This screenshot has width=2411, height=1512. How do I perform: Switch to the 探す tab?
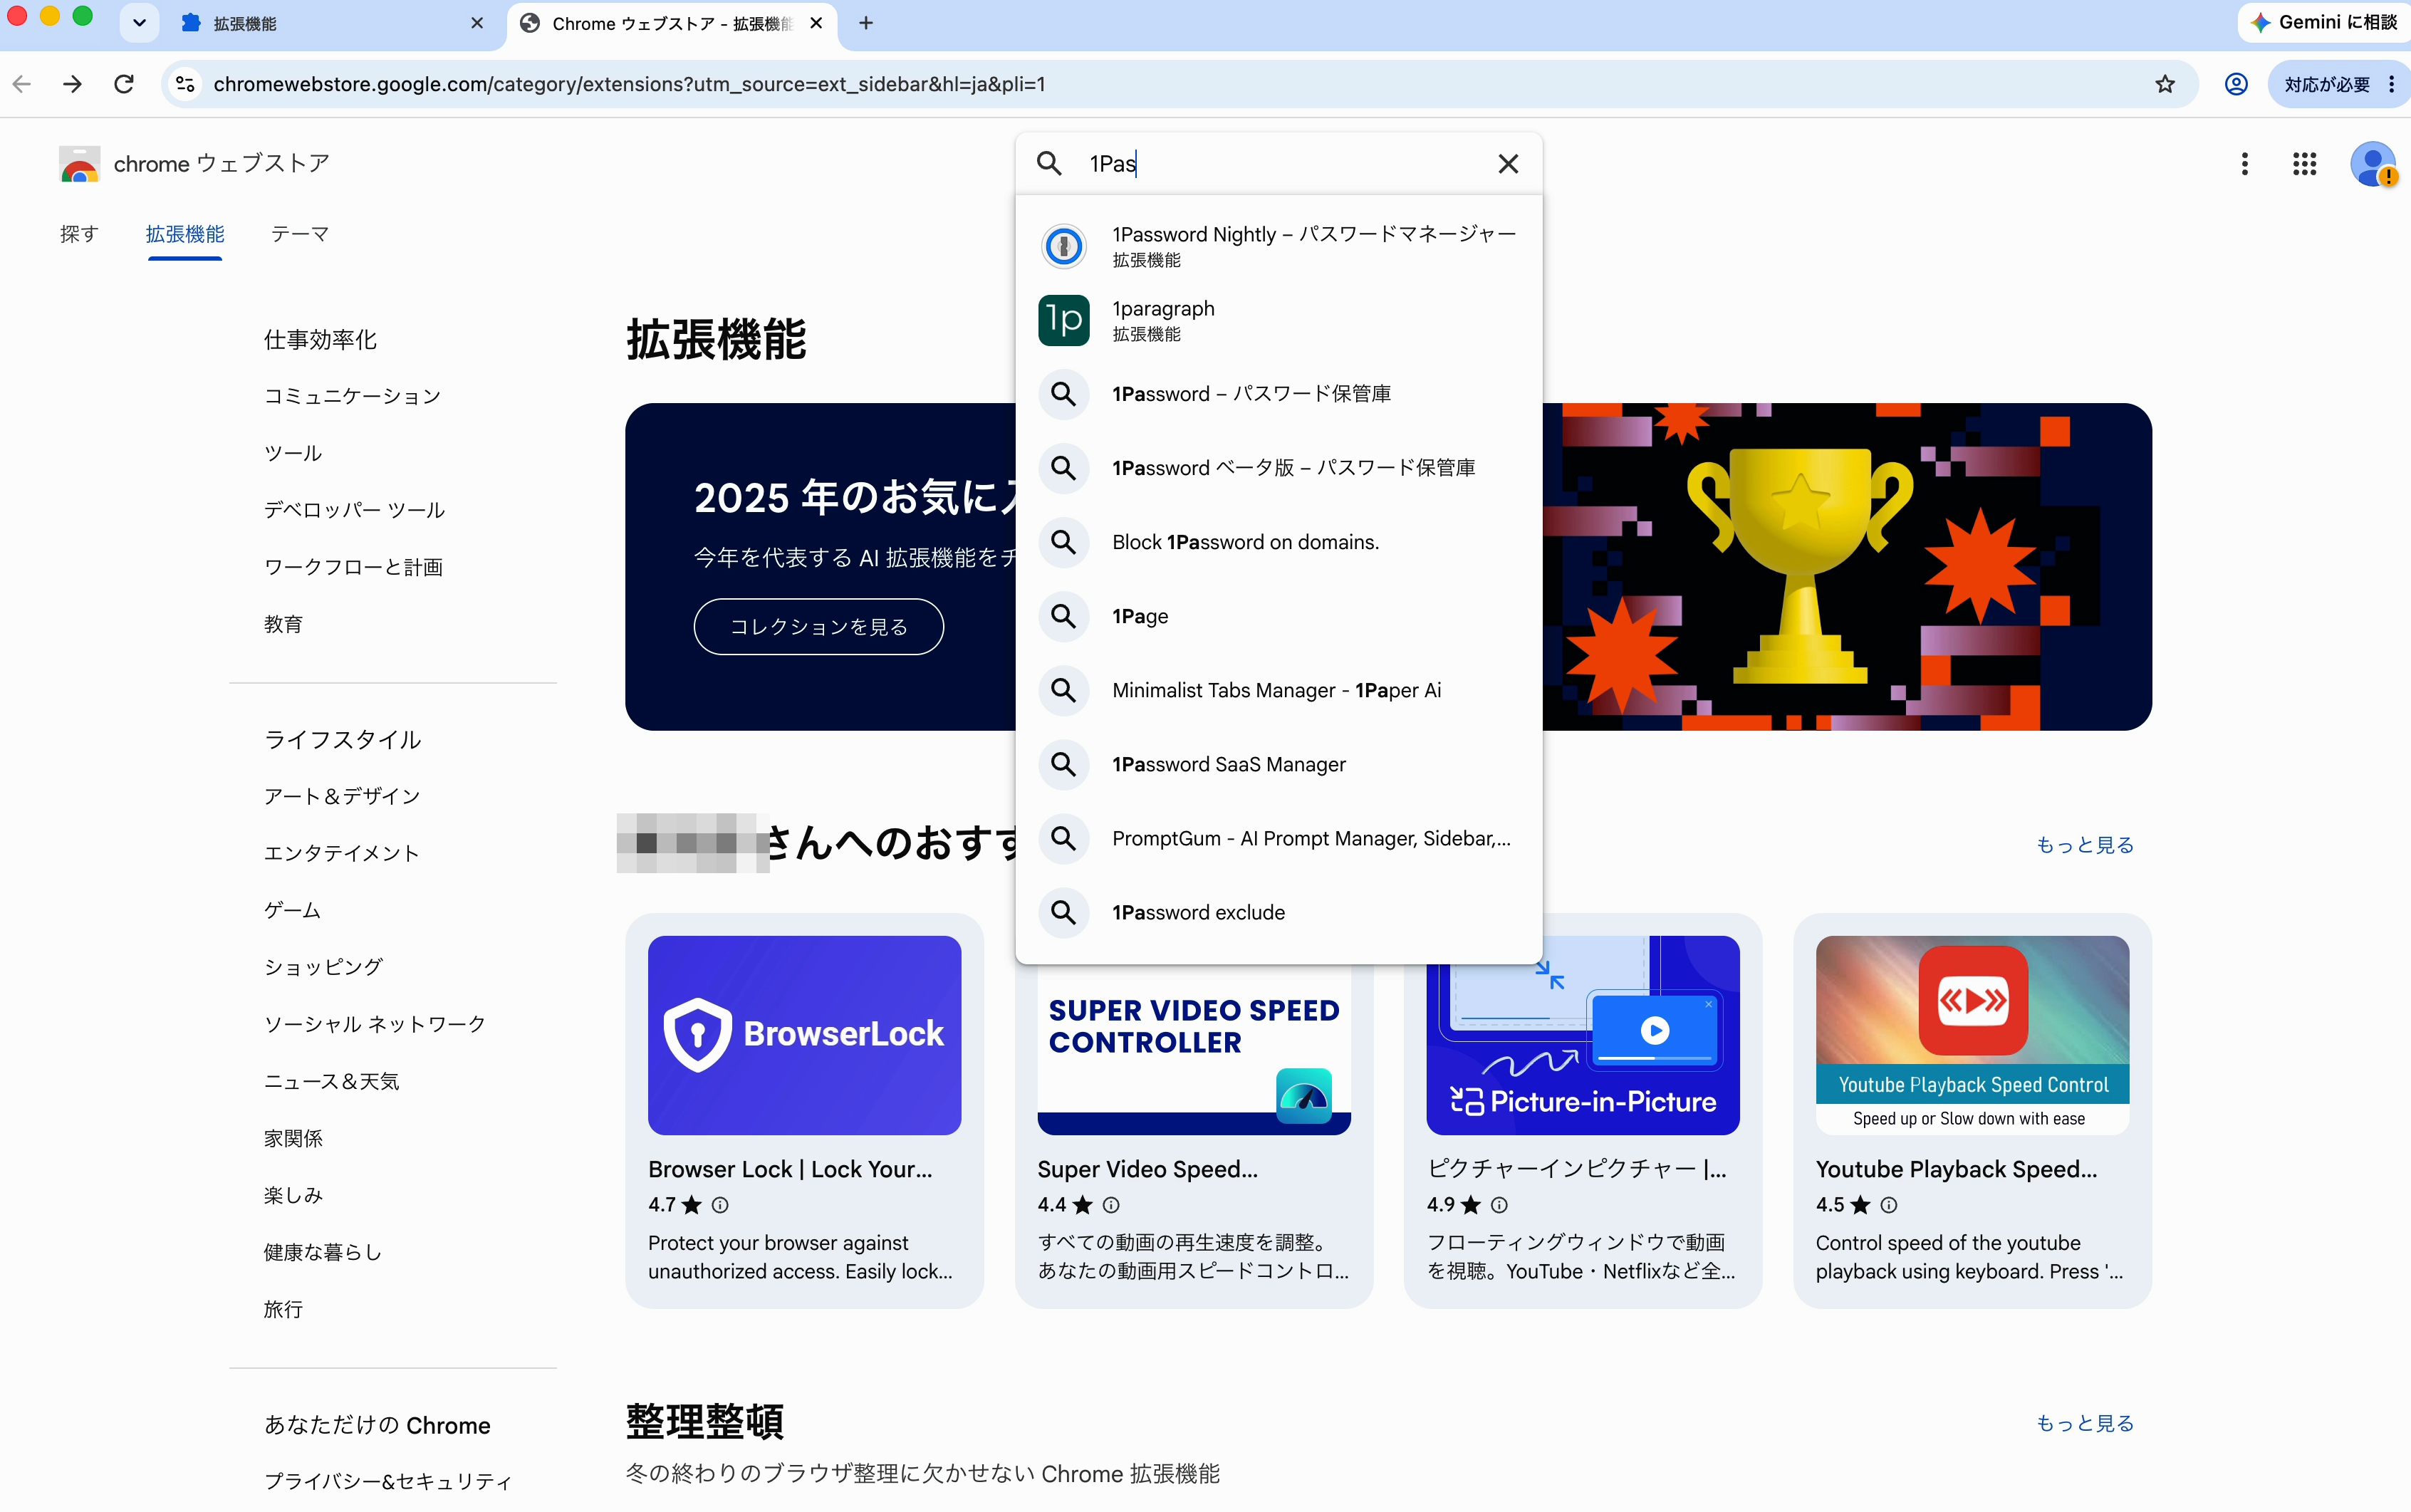[79, 234]
